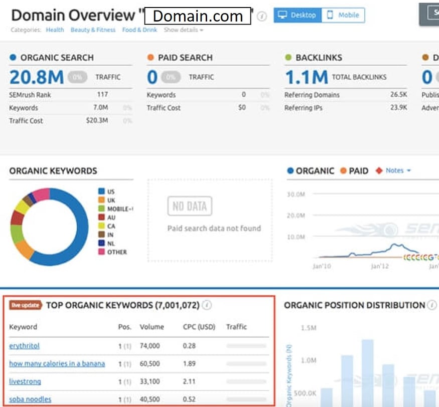Select the Health category tab
Screen dimensions: 439x407
click(55, 30)
